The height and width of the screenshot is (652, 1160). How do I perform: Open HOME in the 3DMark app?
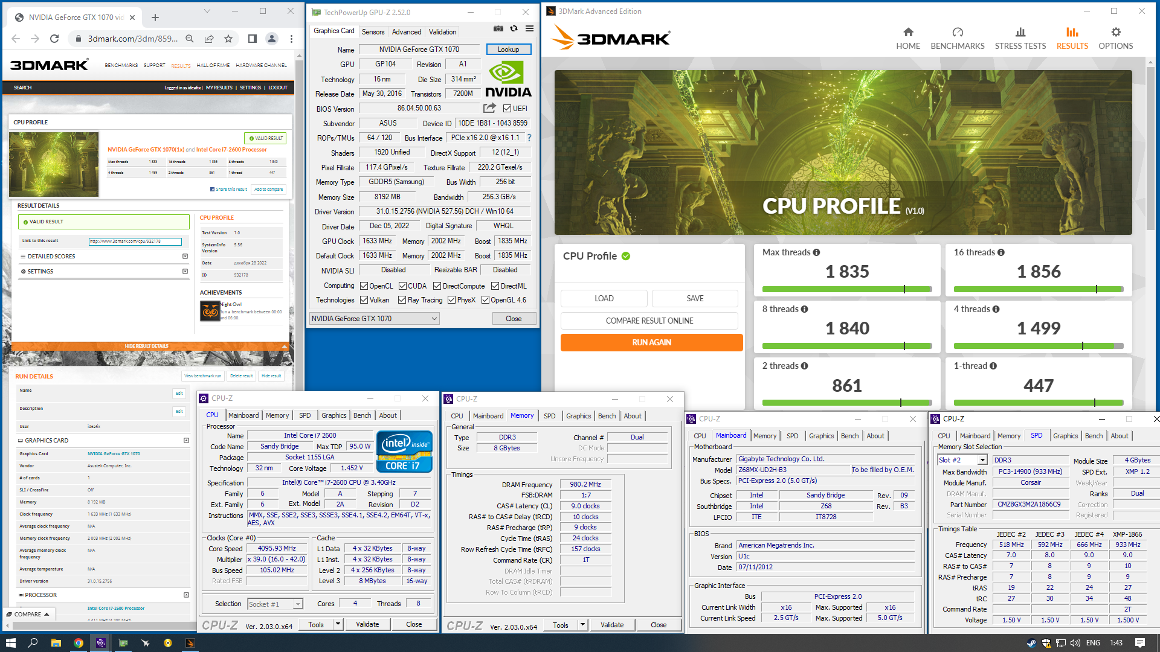point(908,39)
